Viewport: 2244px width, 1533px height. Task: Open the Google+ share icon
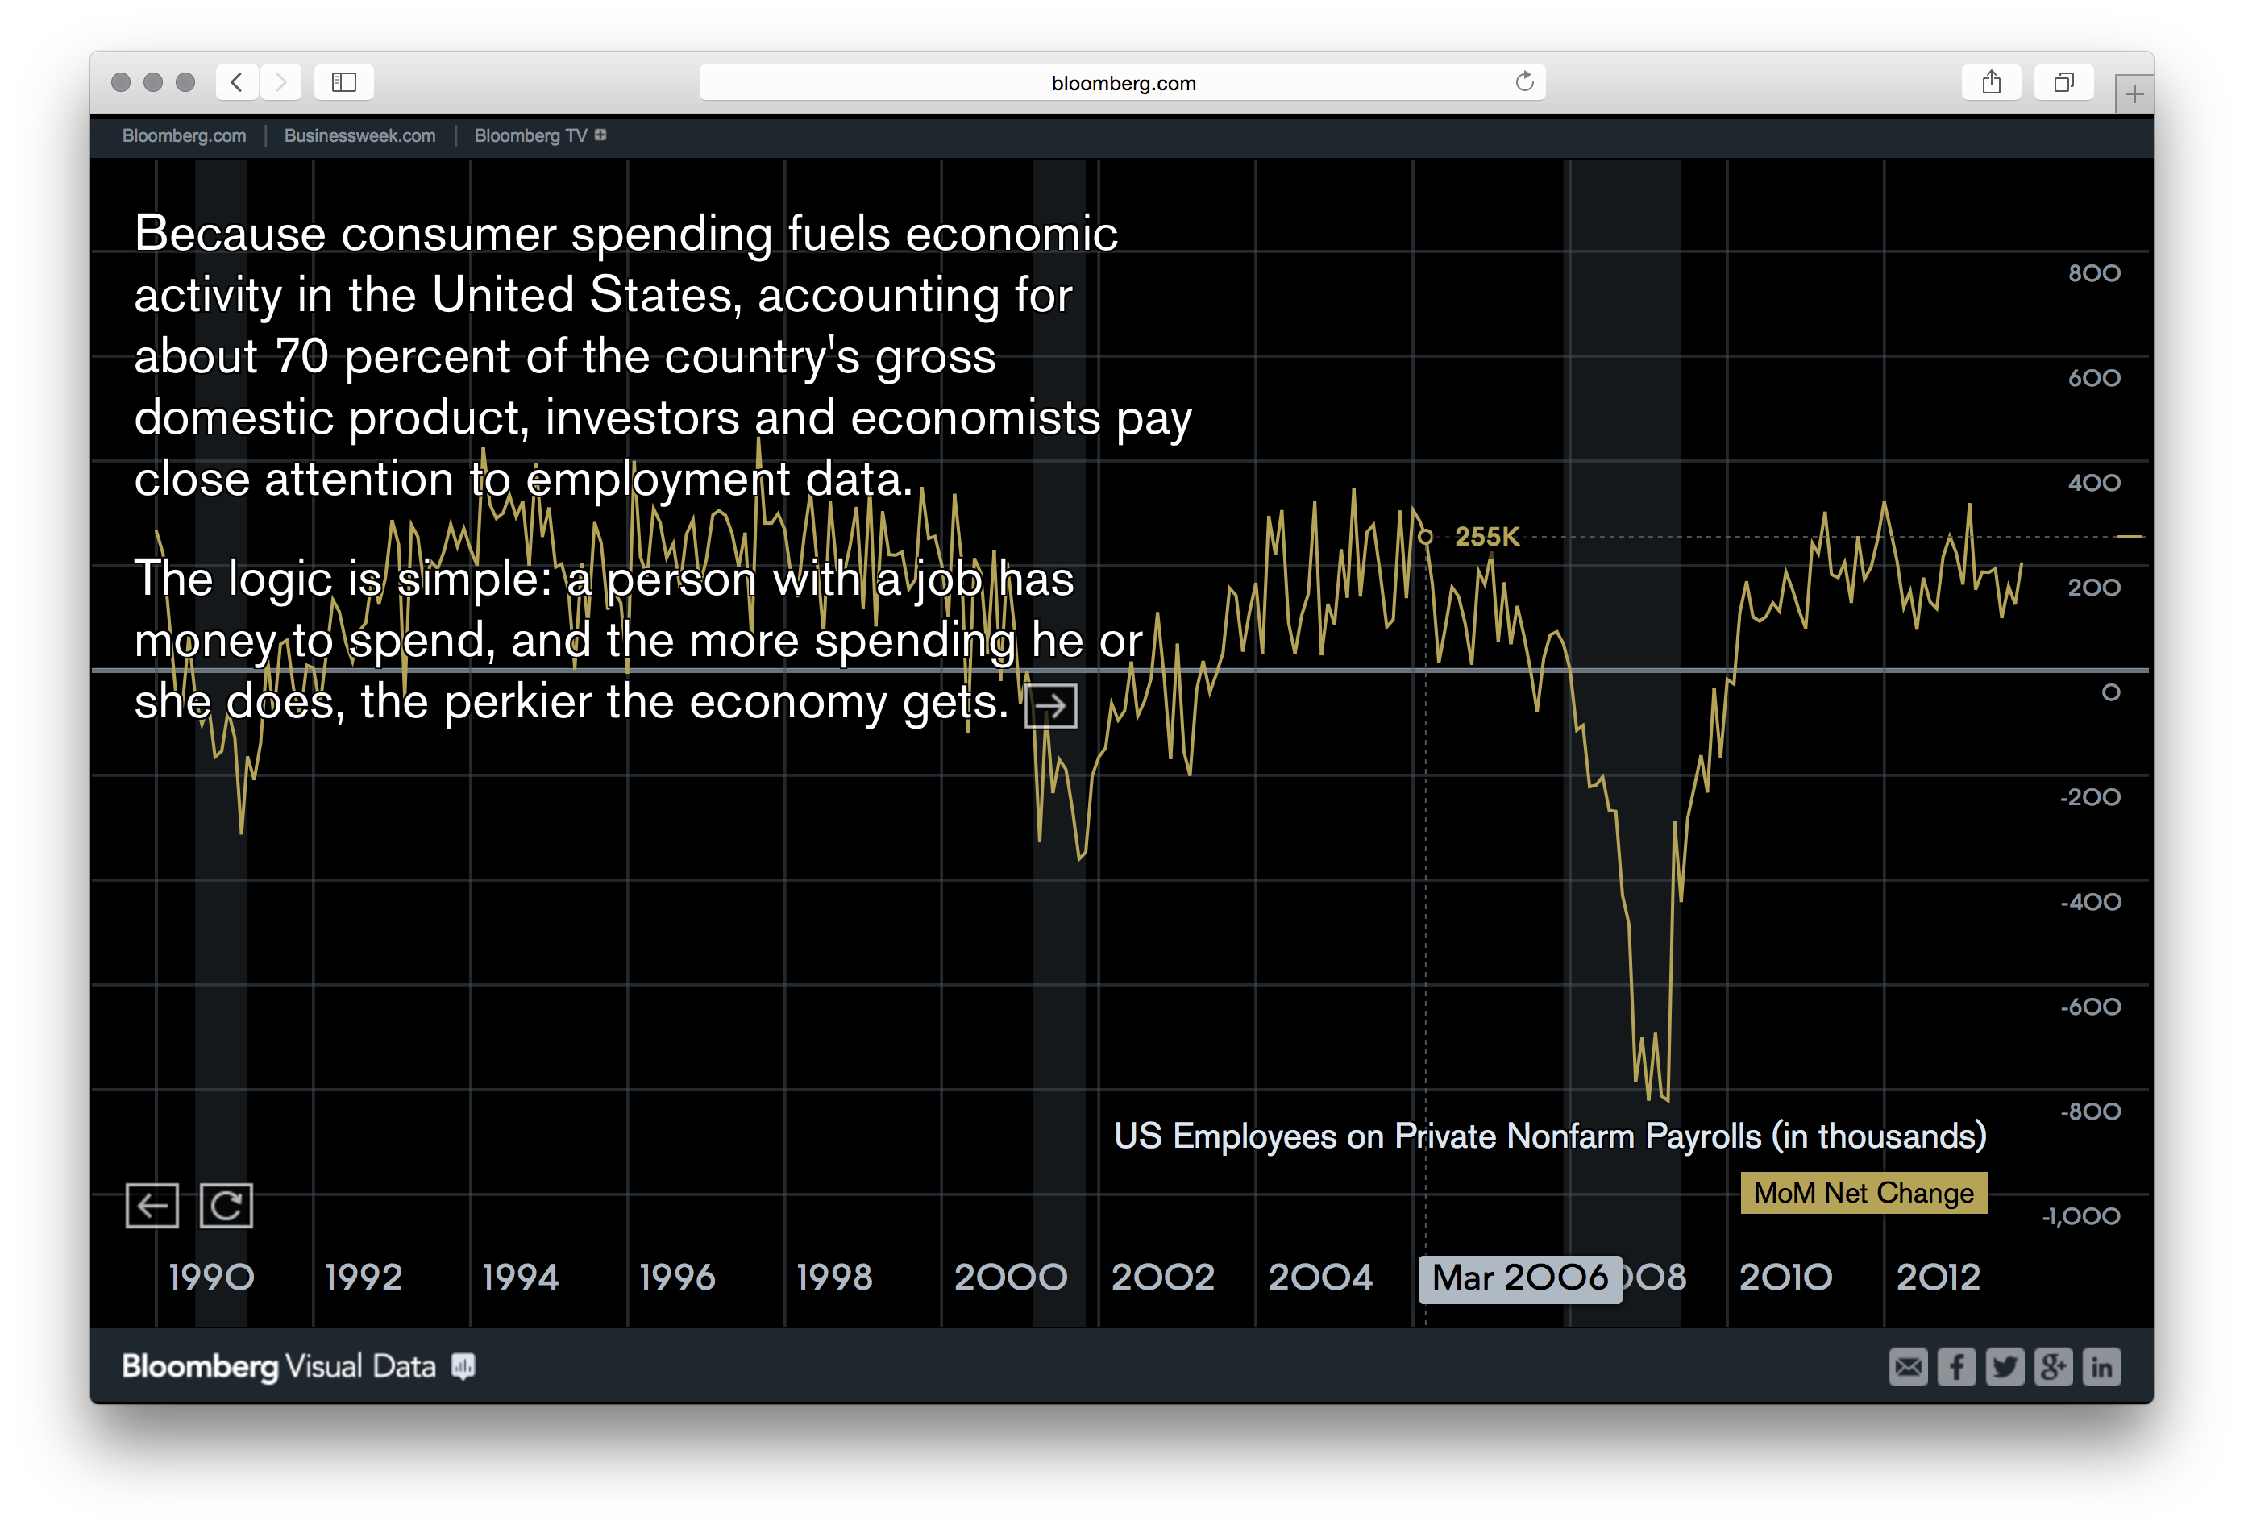click(x=2054, y=1367)
